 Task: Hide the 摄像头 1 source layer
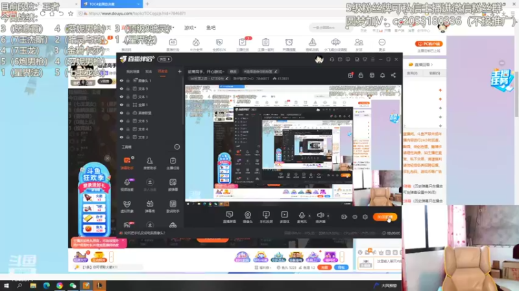121,80
